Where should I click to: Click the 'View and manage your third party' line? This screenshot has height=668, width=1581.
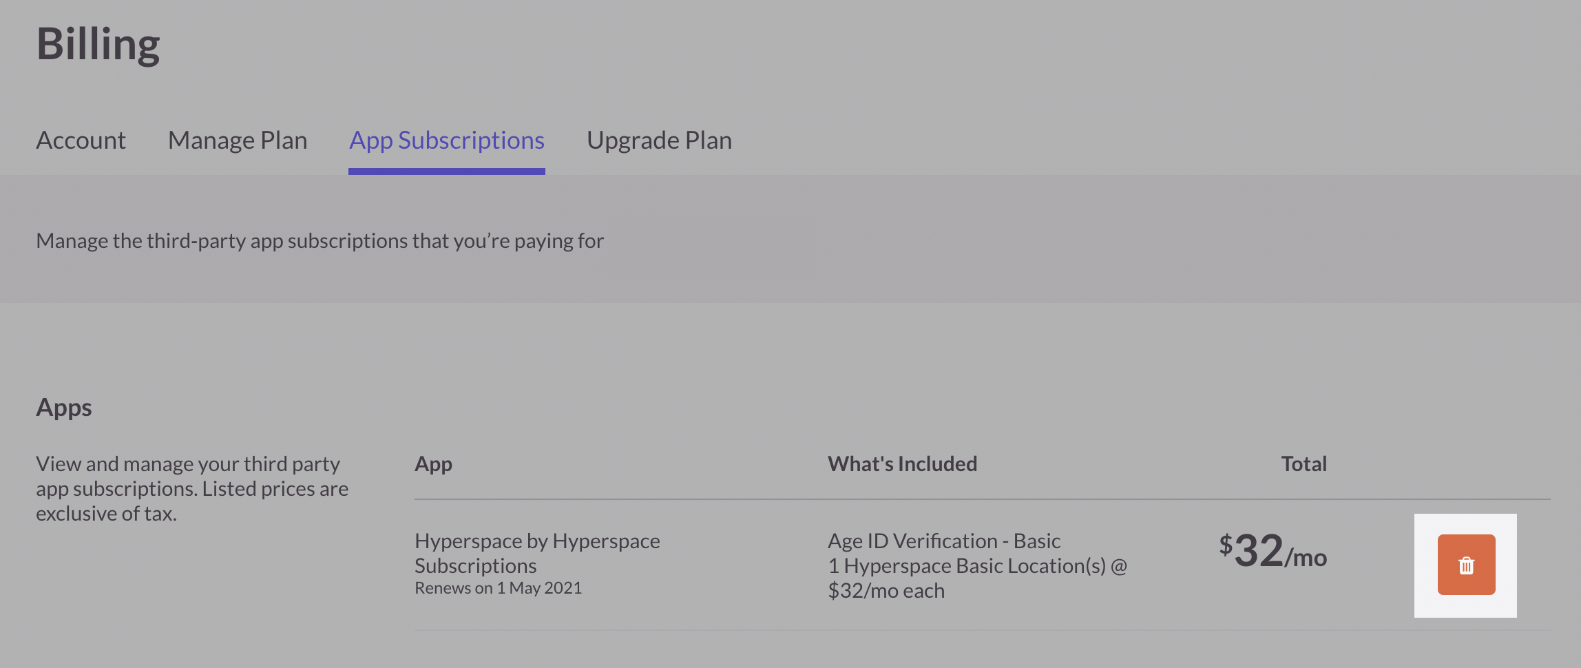click(x=188, y=463)
